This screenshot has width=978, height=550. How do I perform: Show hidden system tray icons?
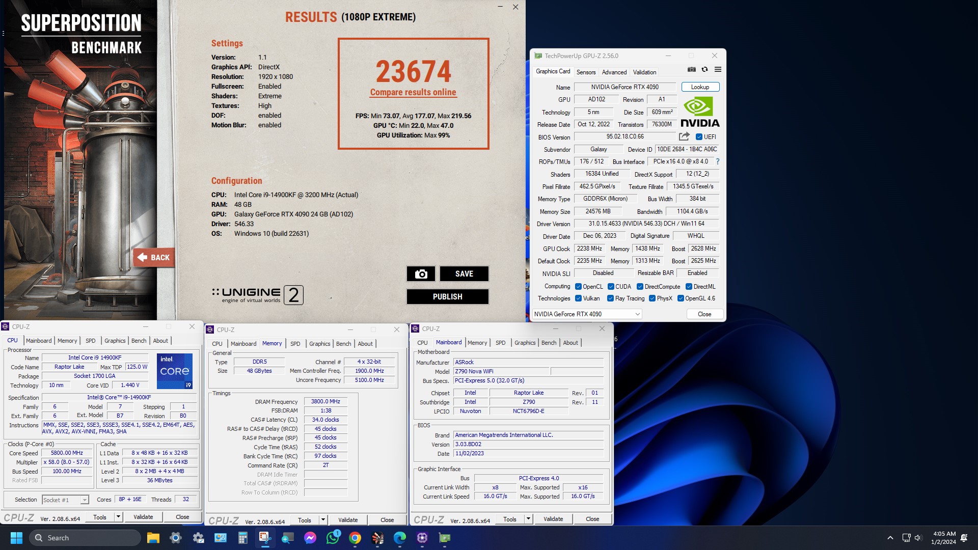pos(890,538)
